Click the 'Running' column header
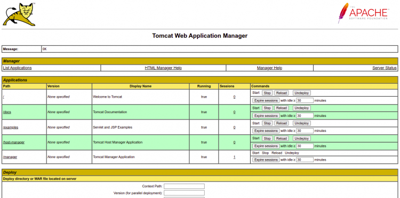Image resolution: width=400 pixels, height=198 pixels. tap(204, 86)
